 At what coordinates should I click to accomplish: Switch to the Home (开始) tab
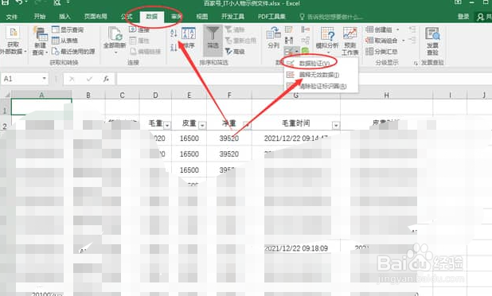40,16
